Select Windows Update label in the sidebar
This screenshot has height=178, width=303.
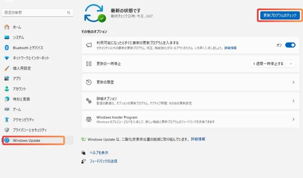click(26, 140)
